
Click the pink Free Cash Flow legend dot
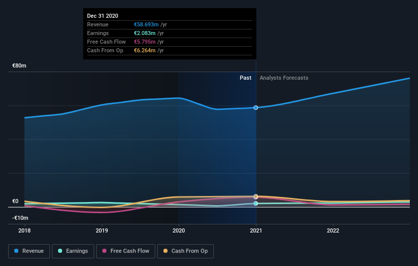[104, 251]
